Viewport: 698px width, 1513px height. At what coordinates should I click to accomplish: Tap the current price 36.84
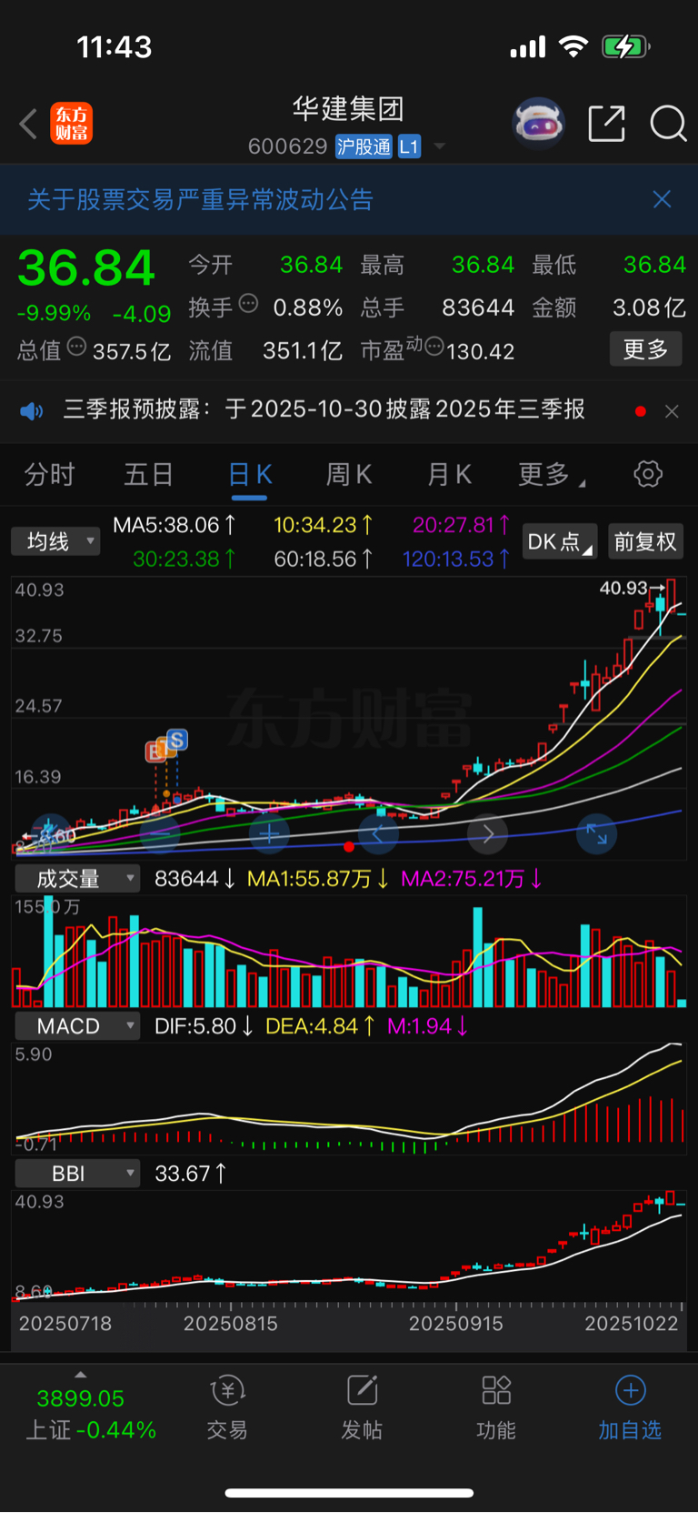(86, 268)
